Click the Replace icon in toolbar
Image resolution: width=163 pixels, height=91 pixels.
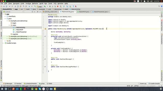point(26,6)
